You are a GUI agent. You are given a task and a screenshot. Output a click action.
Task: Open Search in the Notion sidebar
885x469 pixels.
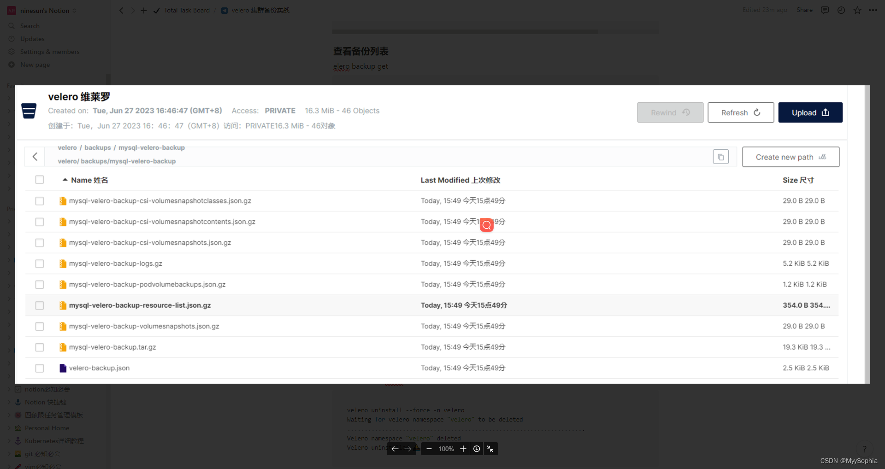(30, 26)
